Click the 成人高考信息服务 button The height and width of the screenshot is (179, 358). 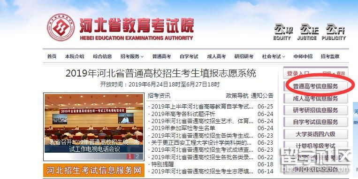[x=315, y=99]
